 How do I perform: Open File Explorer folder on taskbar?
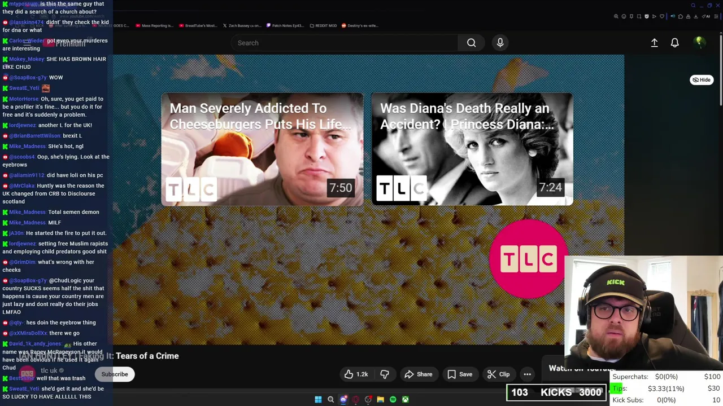pyautogui.click(x=381, y=400)
